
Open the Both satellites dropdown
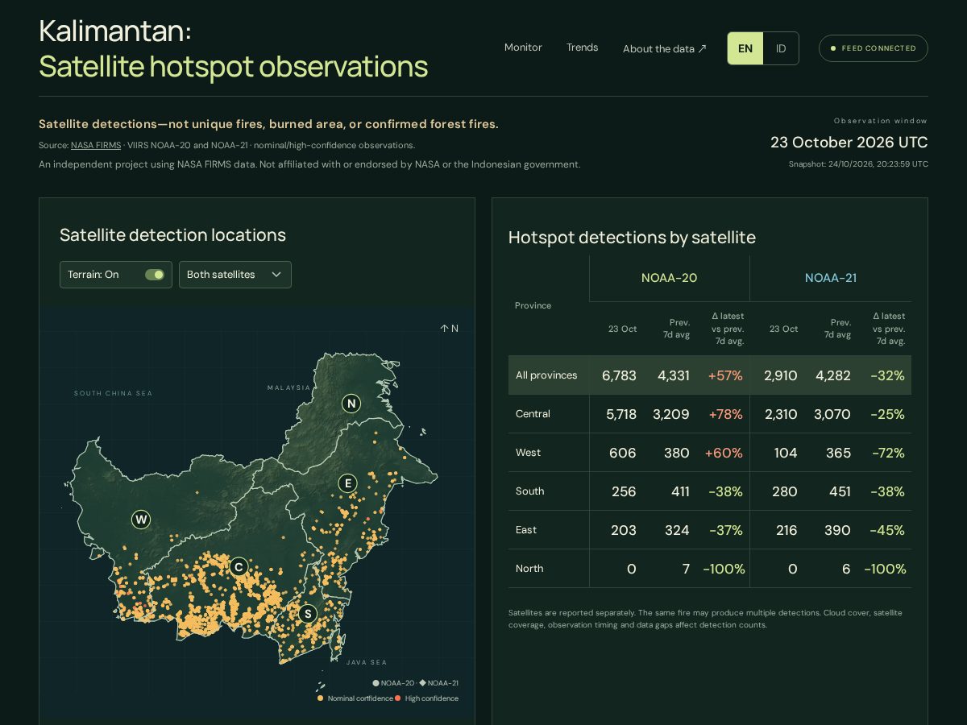click(x=235, y=275)
